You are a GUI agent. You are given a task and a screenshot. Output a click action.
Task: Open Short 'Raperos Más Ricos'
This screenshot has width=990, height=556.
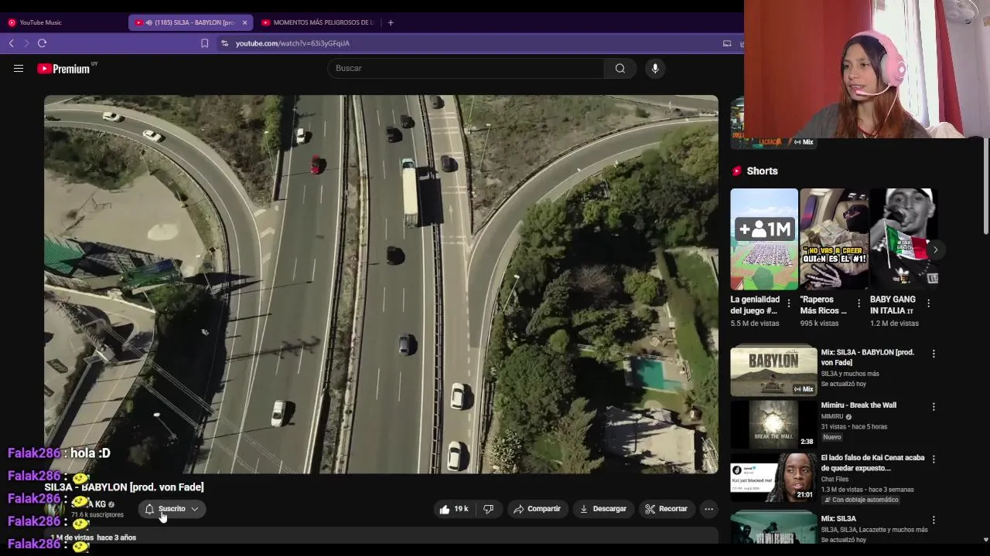click(x=834, y=239)
